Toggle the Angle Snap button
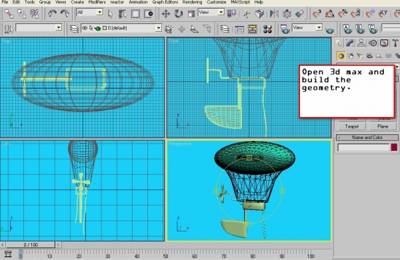 tap(329, 13)
